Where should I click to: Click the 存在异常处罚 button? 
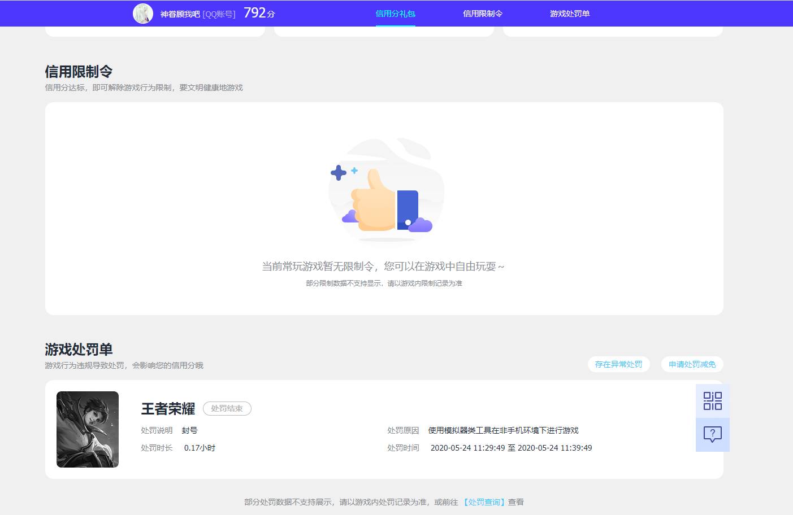click(x=618, y=364)
